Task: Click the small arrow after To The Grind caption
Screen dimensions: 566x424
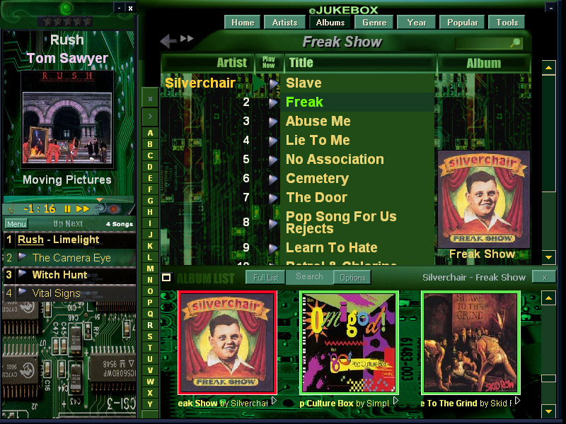Action: click(x=518, y=400)
